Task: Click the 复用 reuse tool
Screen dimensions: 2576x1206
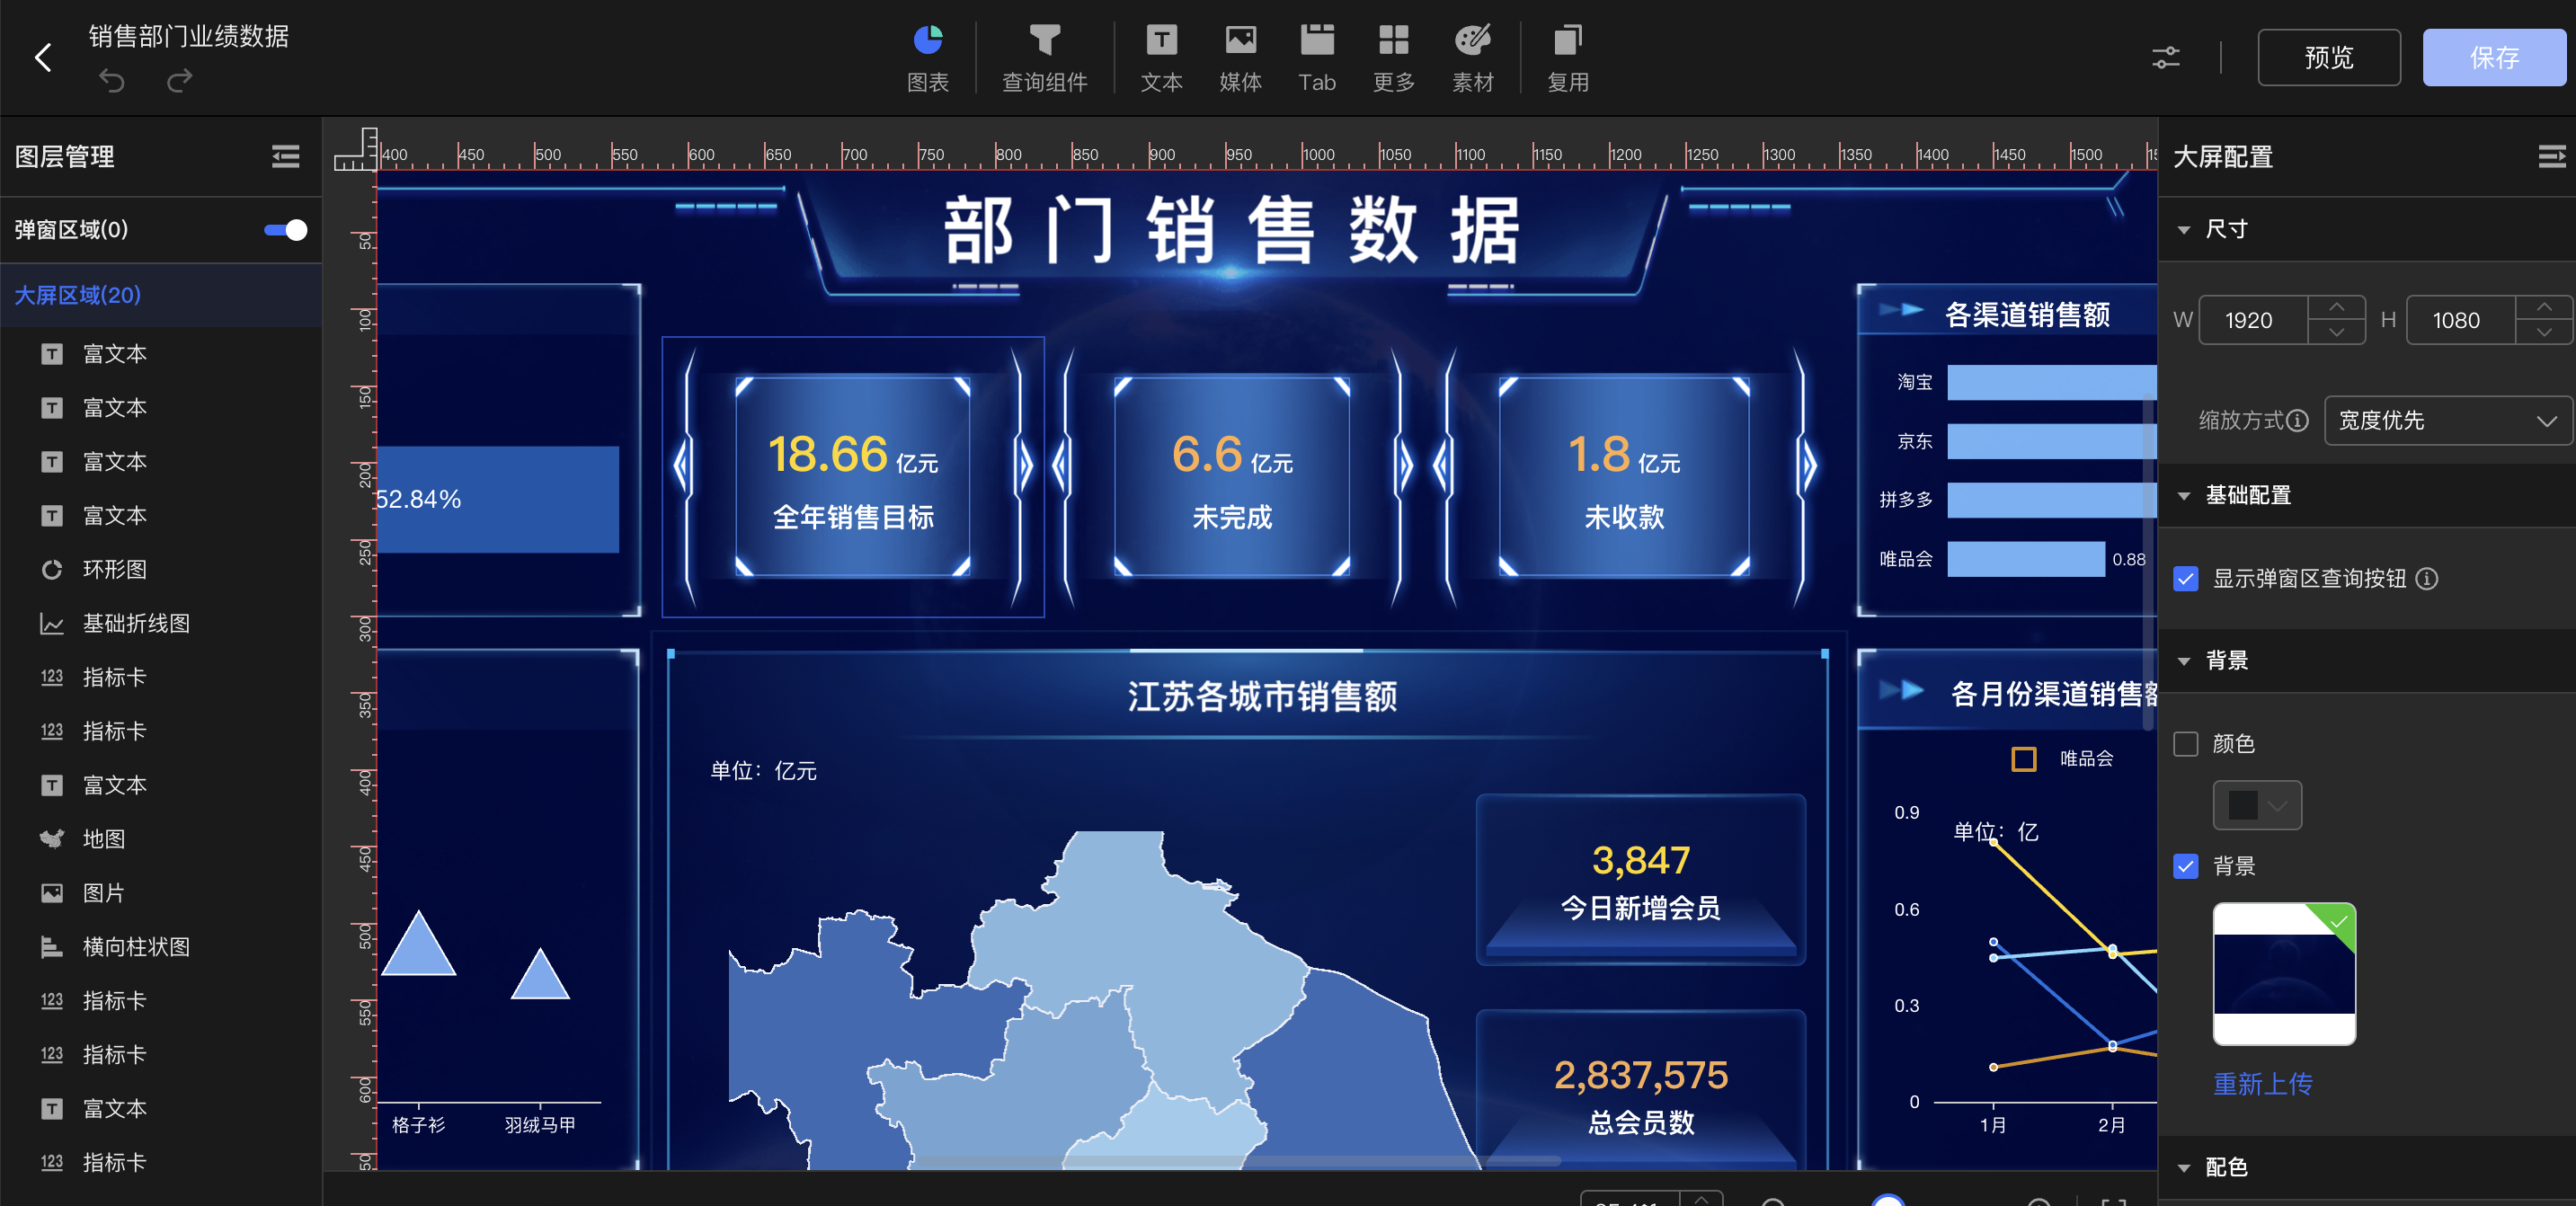Action: point(1567,58)
